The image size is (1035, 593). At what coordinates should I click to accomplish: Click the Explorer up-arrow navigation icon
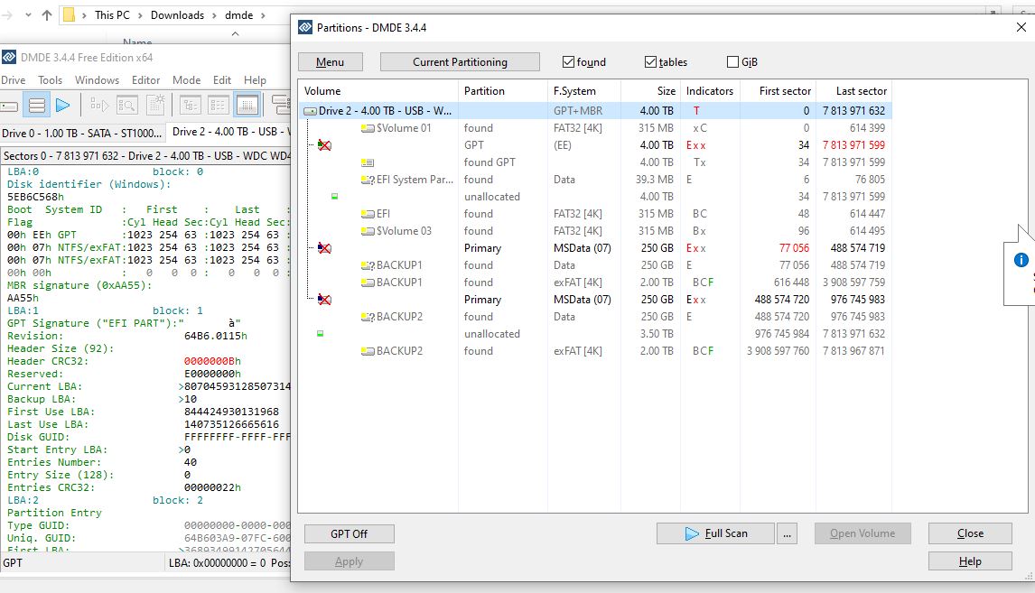(47, 14)
